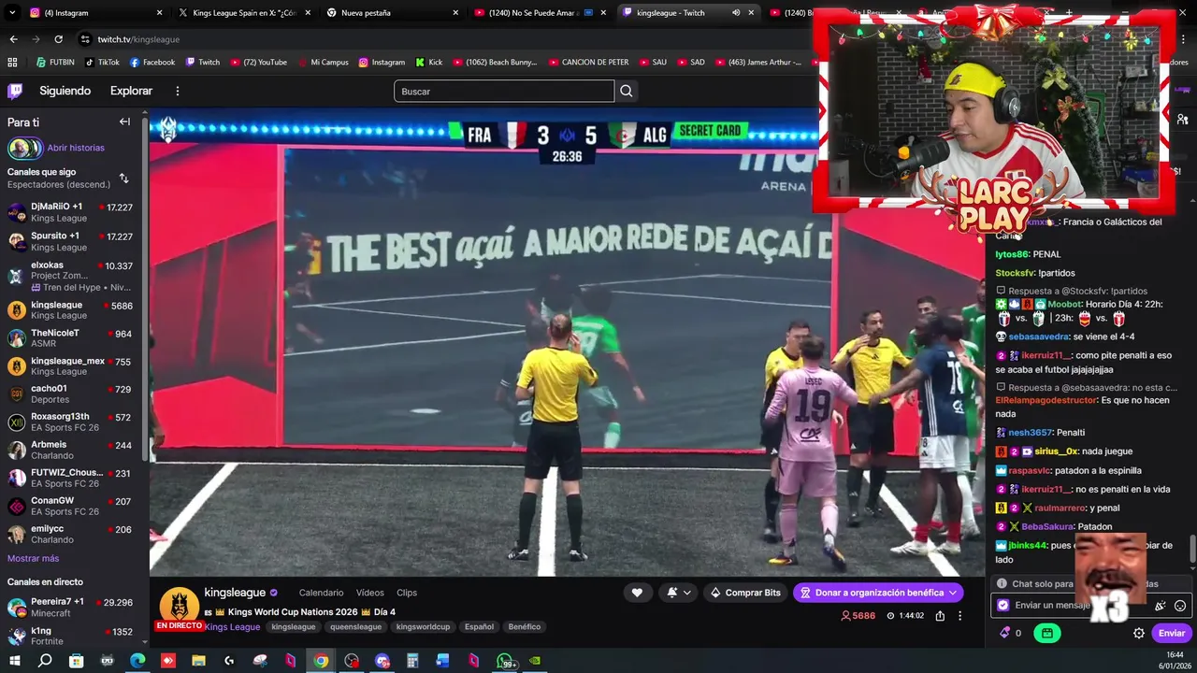Click the Benéfico tag
1197x673 pixels.
525,627
